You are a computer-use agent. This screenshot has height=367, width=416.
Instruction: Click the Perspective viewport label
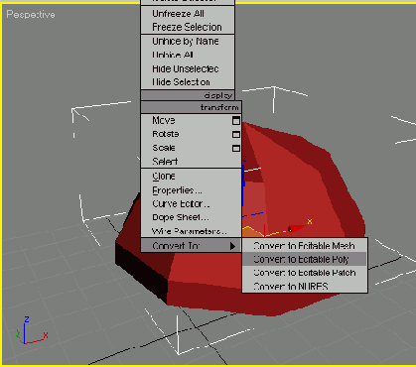click(31, 15)
